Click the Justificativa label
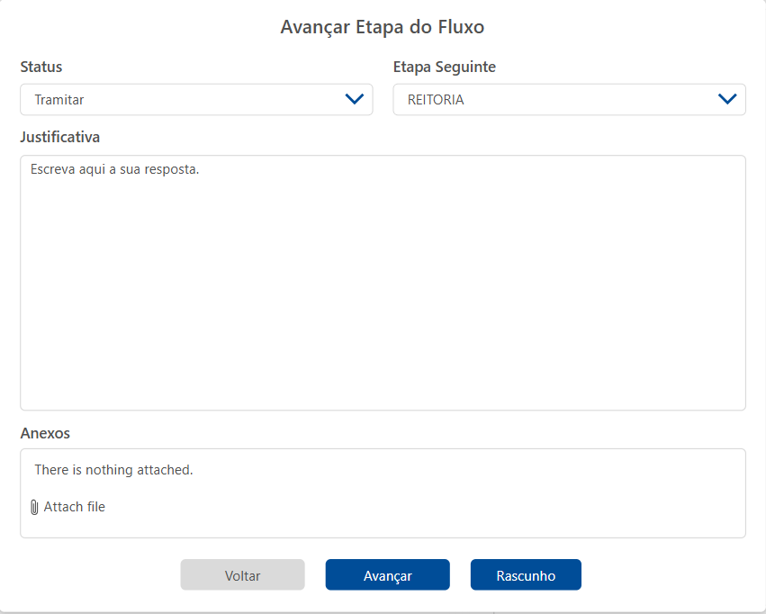This screenshot has height=614, width=766. point(60,138)
